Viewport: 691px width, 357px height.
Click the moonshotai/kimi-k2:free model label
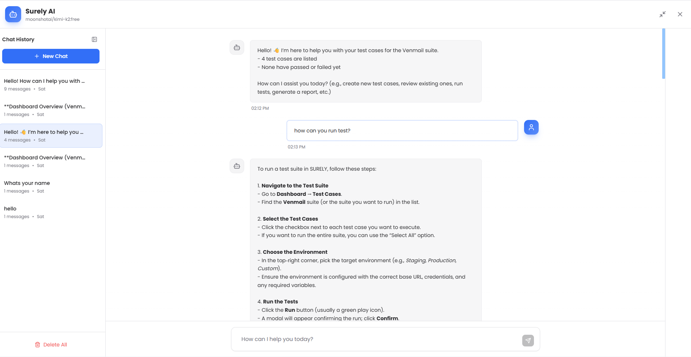pos(53,19)
